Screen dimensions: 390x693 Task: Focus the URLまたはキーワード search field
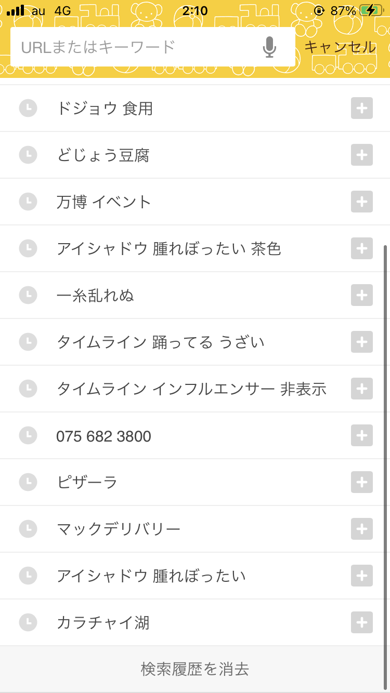click(135, 47)
